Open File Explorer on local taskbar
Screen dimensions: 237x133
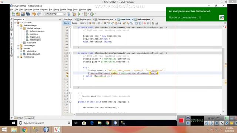14,130
